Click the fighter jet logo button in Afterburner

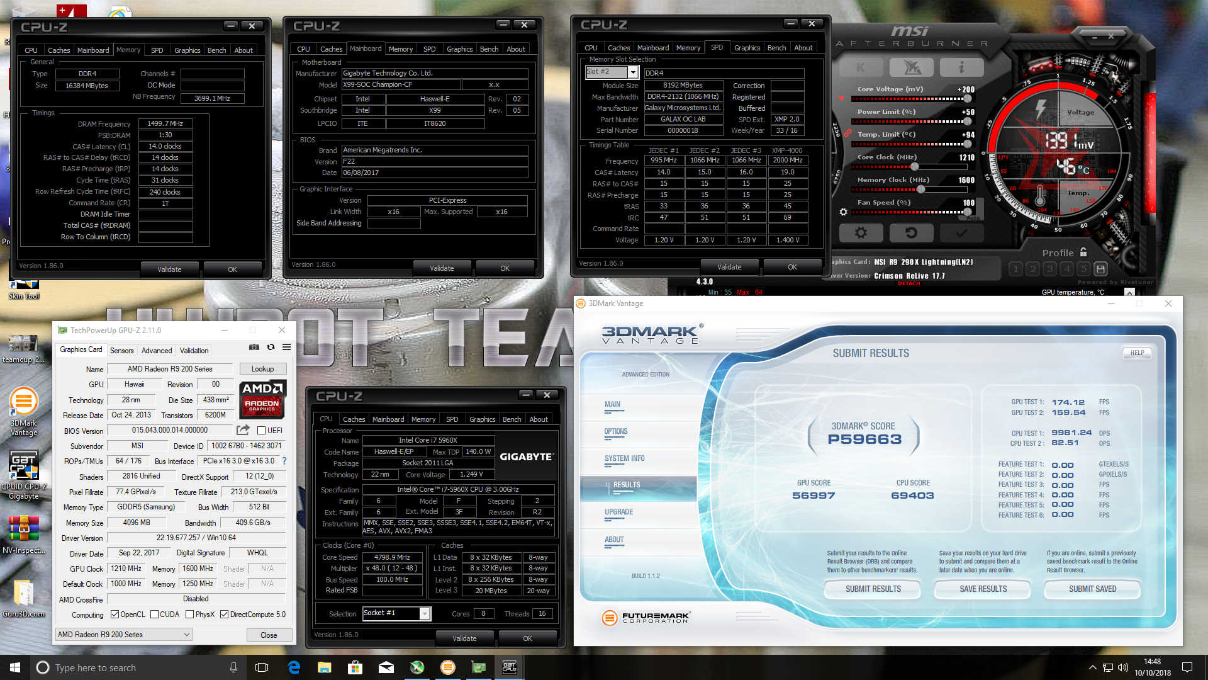(x=911, y=67)
